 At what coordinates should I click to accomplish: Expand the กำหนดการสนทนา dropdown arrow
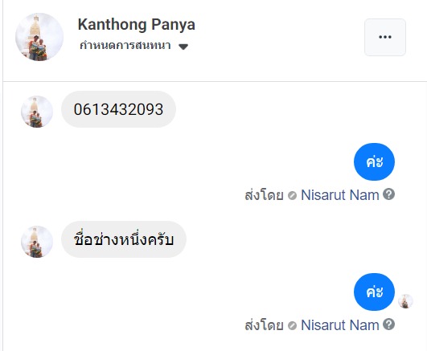coord(183,47)
